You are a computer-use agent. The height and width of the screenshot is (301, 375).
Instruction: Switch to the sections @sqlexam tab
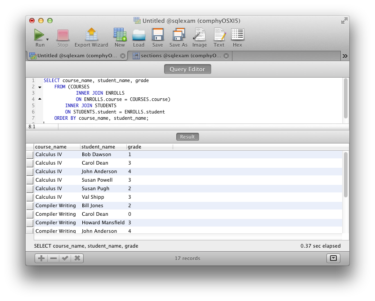[x=180, y=56]
